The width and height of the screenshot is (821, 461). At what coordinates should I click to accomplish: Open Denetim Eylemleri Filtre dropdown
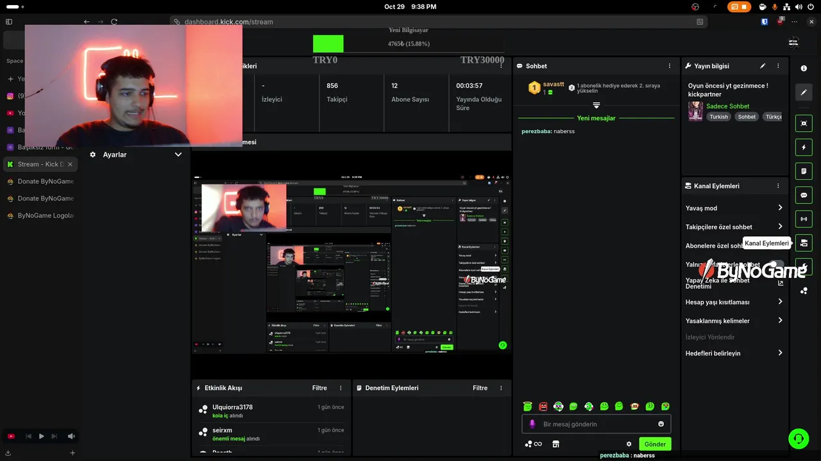[x=480, y=388]
